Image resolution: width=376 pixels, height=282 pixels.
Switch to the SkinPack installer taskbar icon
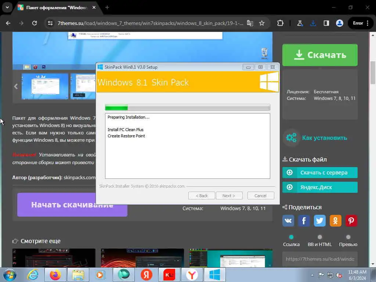pyautogui.click(x=214, y=275)
